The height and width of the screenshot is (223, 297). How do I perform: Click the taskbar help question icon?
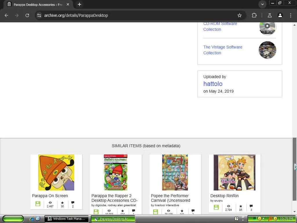236,219
